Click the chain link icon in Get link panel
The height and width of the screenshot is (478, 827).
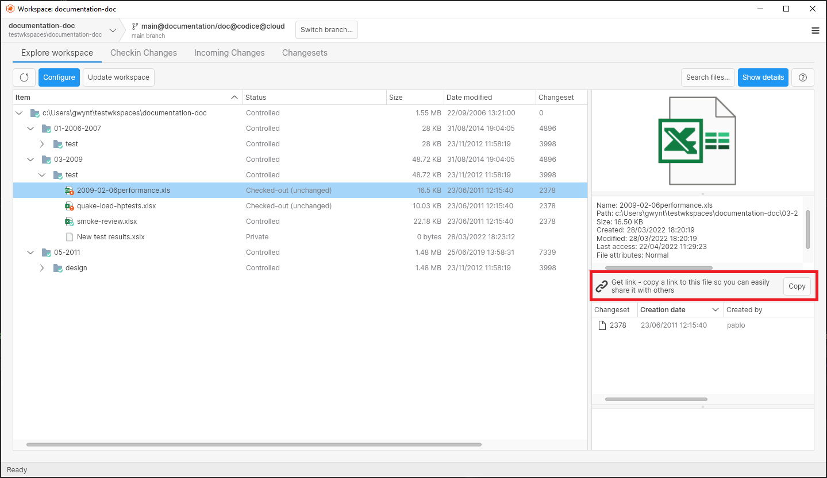(x=602, y=286)
